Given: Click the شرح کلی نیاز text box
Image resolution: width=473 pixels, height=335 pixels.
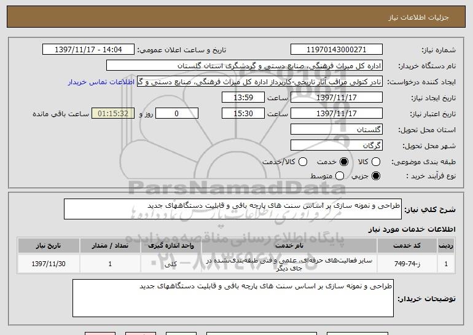Looking at the screenshot, I should [x=233, y=209].
